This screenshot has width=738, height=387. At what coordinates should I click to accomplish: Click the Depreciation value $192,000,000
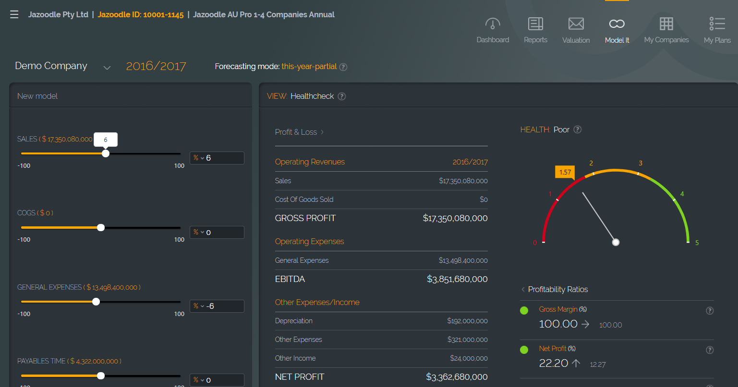pos(467,321)
